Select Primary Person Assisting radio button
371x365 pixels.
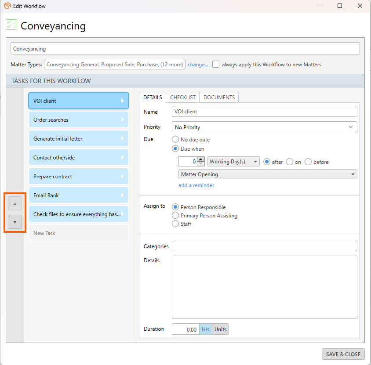point(175,216)
